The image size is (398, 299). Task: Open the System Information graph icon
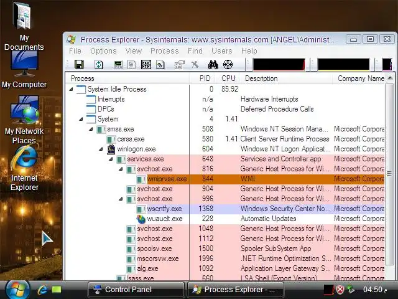coord(118,65)
